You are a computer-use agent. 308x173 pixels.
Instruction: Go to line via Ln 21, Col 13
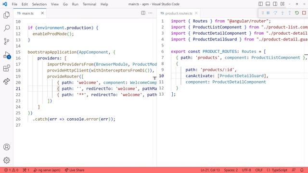pyautogui.click(x=210, y=170)
